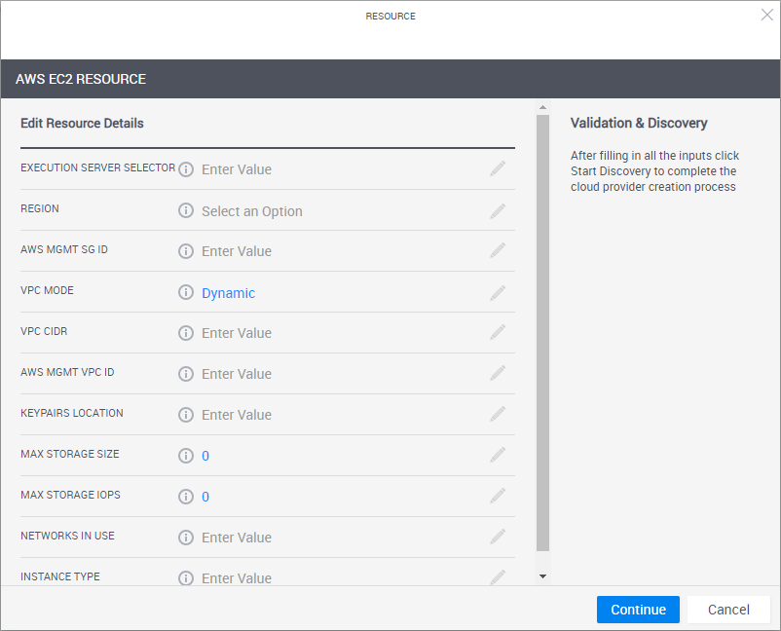The width and height of the screenshot is (781, 631).
Task: Click the Cancel button
Action: point(728,610)
